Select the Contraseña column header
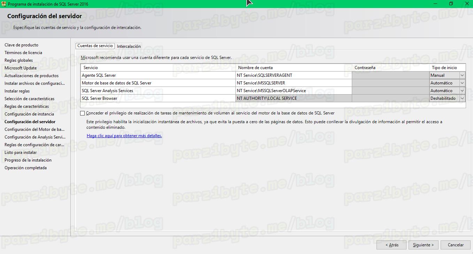 click(x=390, y=68)
